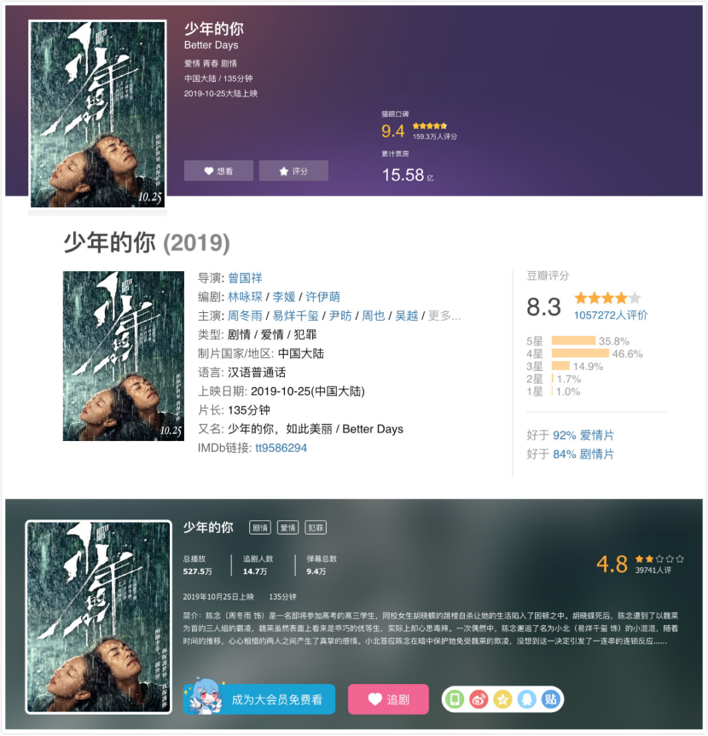Image resolution: width=708 pixels, height=736 pixels.
Task: Open the 92% 爱情片 comparison link
Action: click(583, 435)
